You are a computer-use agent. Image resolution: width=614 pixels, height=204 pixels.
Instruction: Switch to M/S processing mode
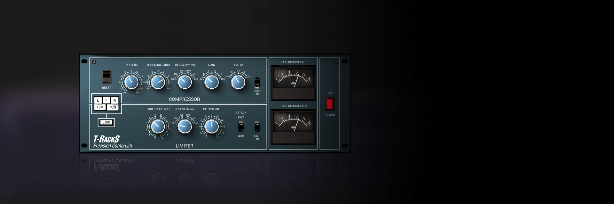coord(113,107)
